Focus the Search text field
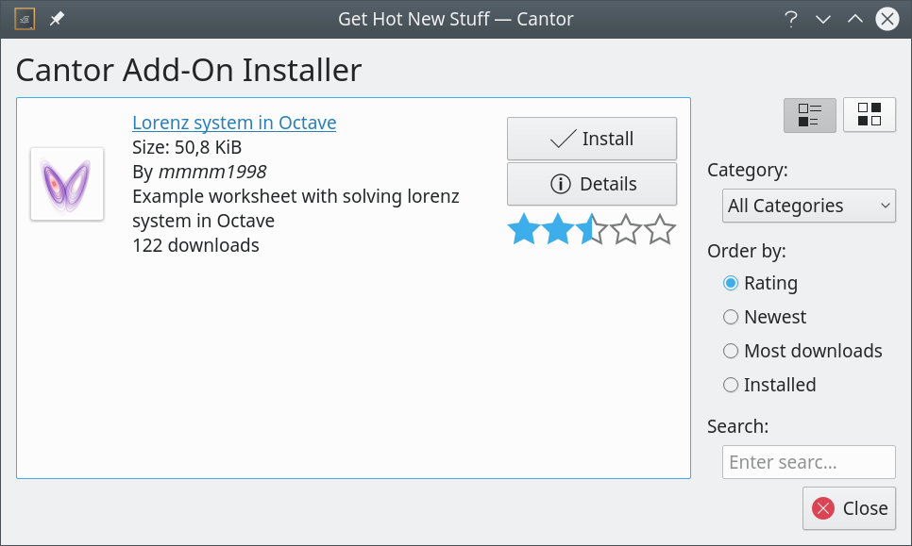912x546 pixels. click(808, 462)
